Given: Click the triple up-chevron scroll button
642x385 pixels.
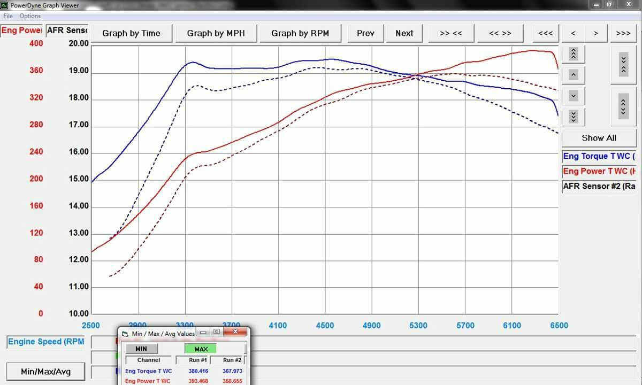Looking at the screenshot, I should coord(573,54).
